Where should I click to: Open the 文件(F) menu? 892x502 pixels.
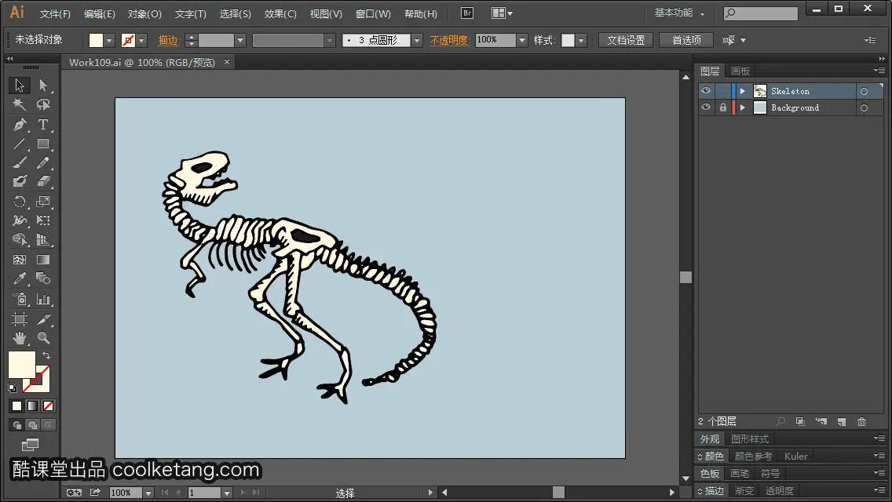coord(55,13)
